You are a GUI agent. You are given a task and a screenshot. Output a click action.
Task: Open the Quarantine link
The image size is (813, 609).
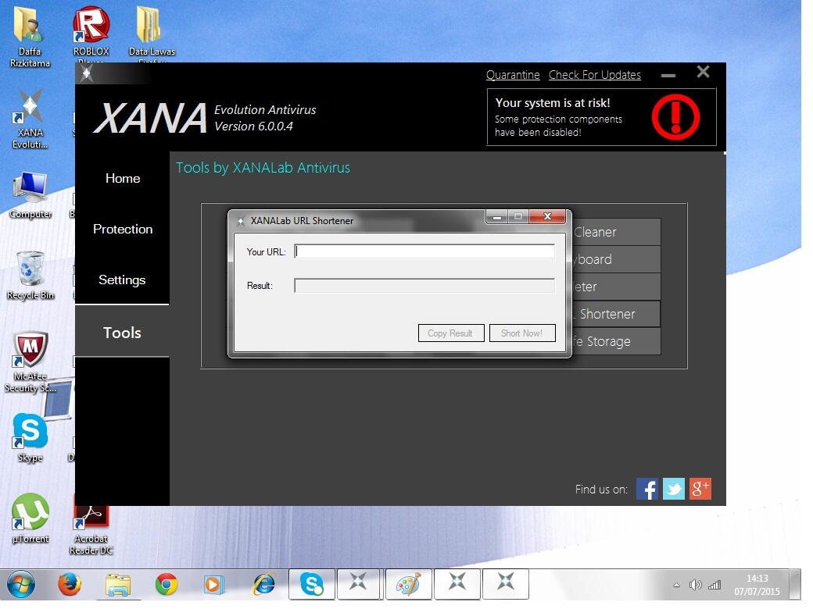coord(513,75)
